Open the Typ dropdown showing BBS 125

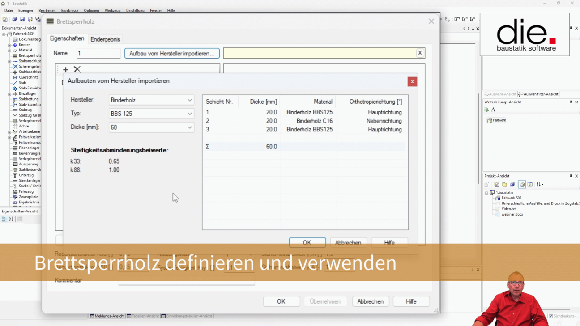pyautogui.click(x=151, y=114)
